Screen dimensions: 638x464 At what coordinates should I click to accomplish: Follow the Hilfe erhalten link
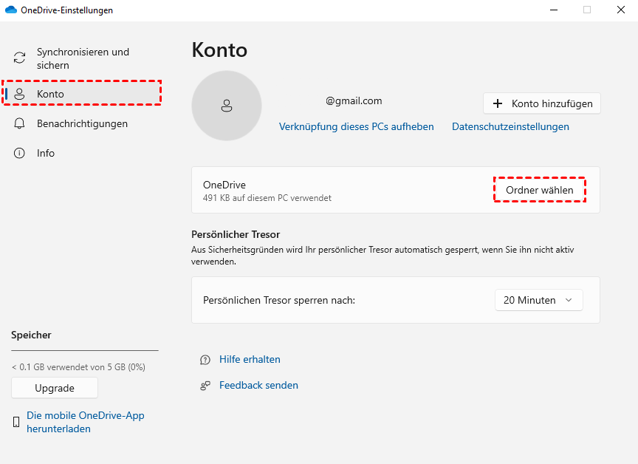tap(250, 360)
